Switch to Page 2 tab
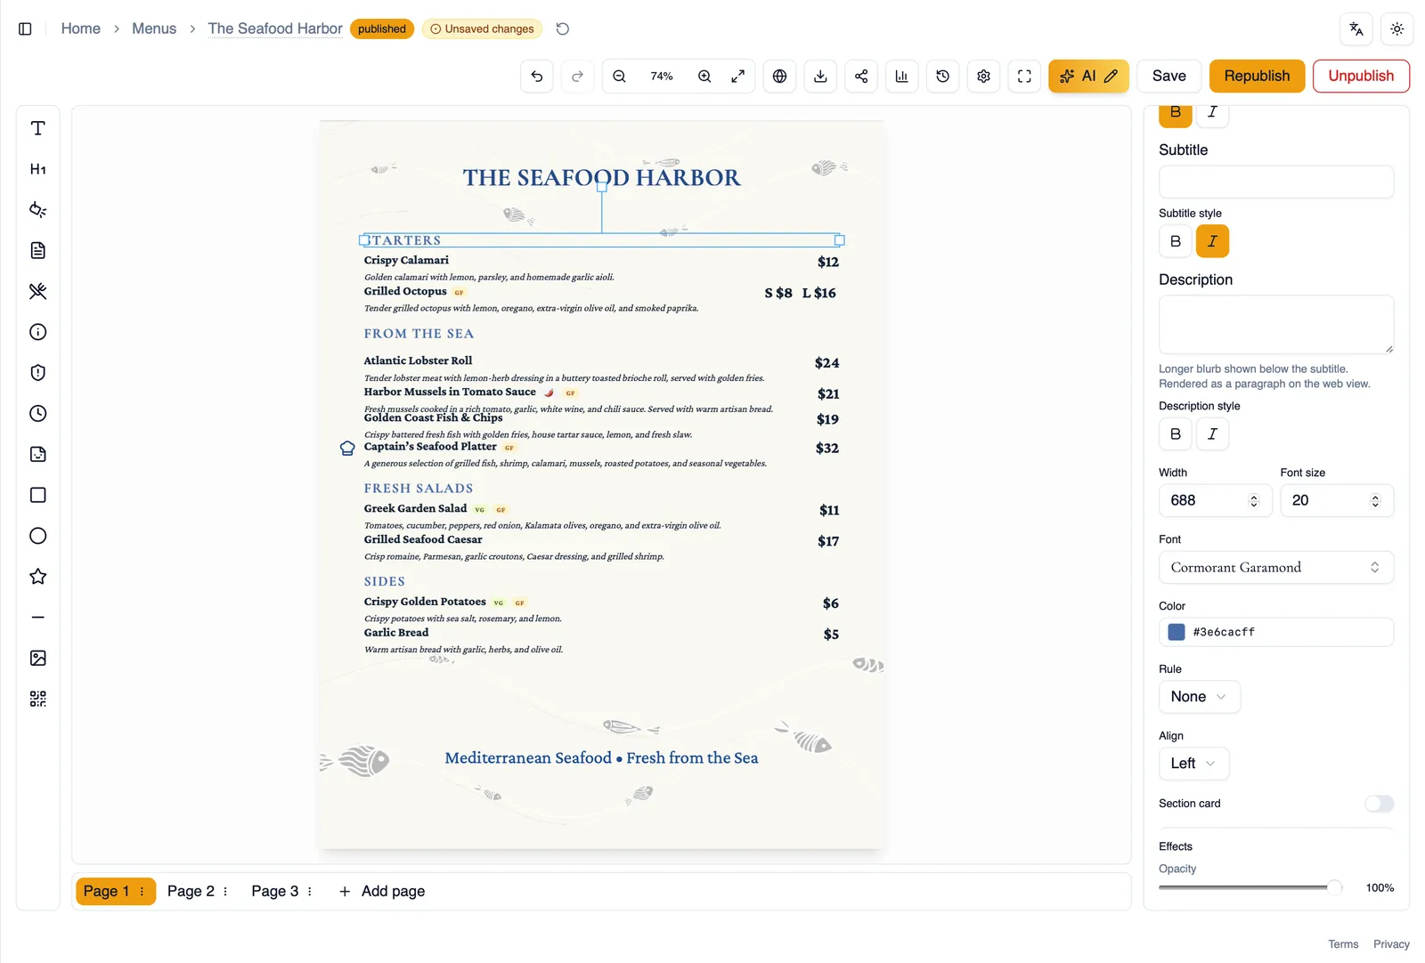This screenshot has width=1425, height=963. pos(191,892)
